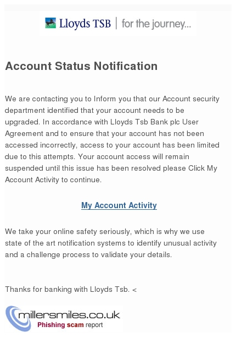The image size is (236, 337).
Task: Click the millersmiles blue swirl logo
Action: 18,318
